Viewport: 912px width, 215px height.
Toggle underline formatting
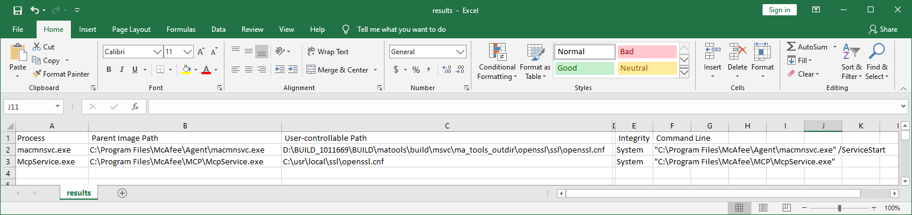click(135, 70)
